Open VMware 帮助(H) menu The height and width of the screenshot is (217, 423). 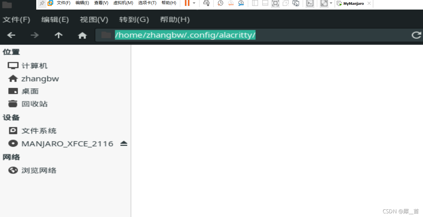(169, 3)
